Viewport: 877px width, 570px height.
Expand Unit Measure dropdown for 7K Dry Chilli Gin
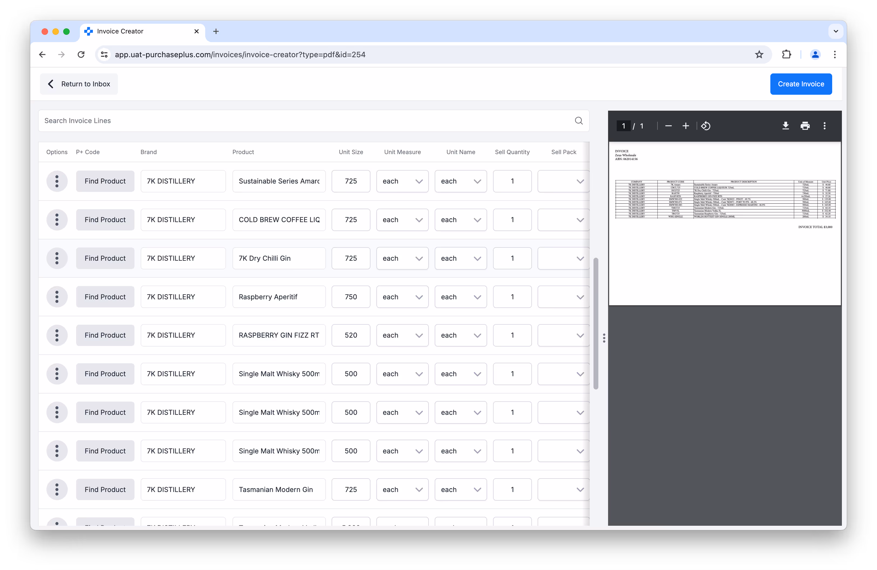pyautogui.click(x=402, y=259)
